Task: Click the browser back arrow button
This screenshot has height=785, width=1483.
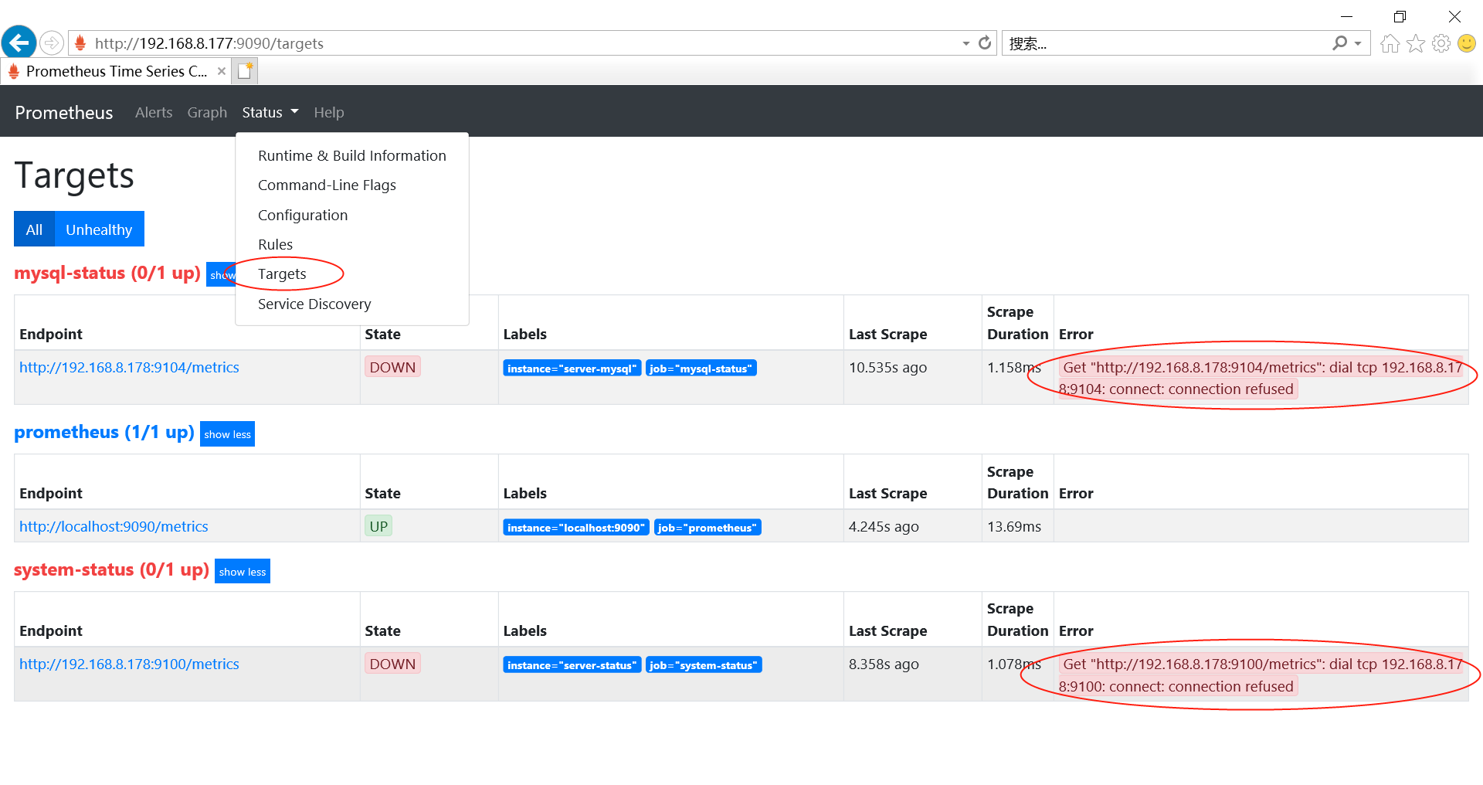Action: pos(19,42)
